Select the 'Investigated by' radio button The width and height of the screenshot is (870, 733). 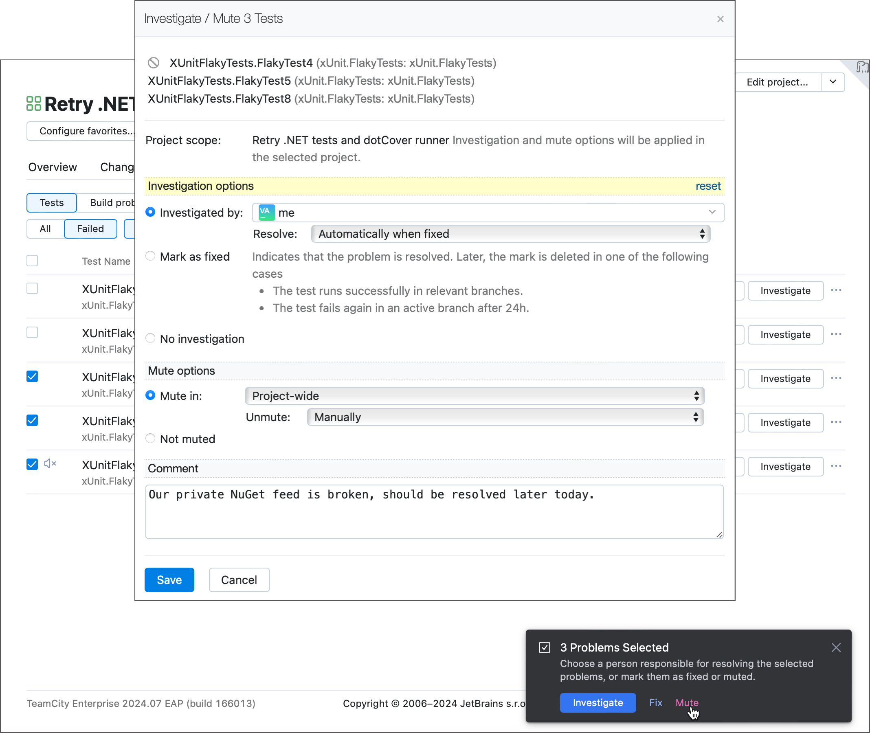[150, 212]
